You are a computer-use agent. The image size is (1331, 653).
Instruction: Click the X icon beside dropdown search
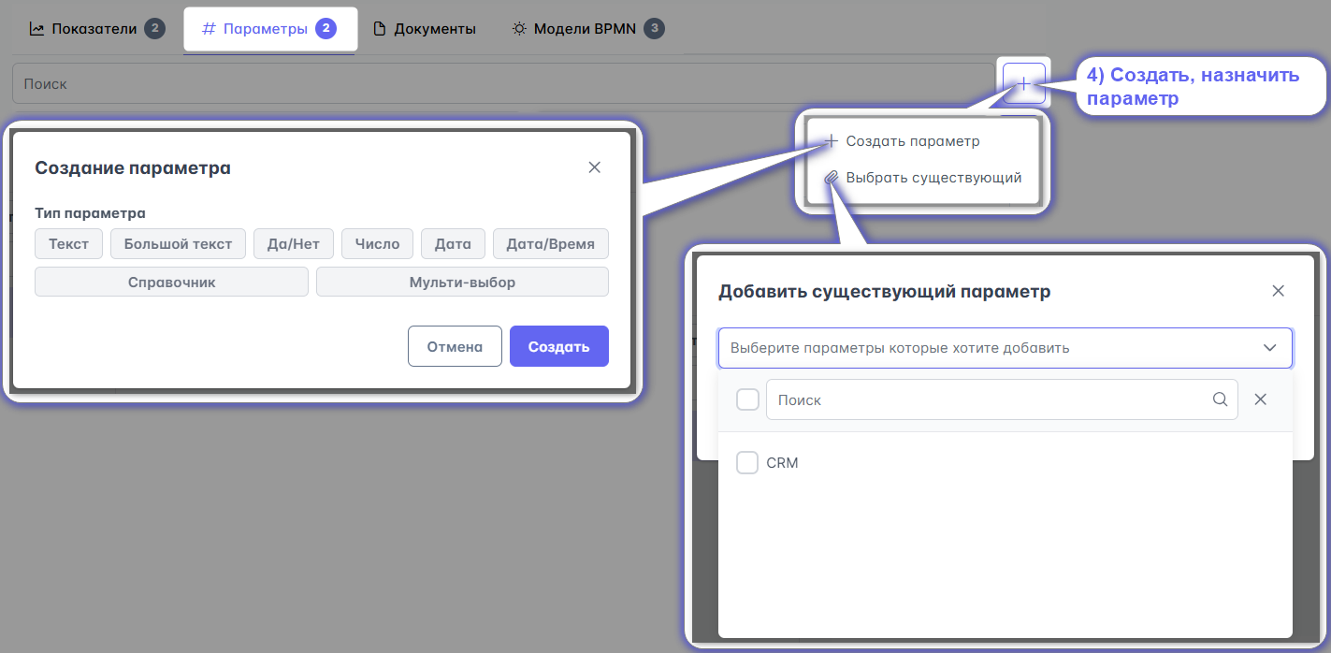(x=1260, y=399)
